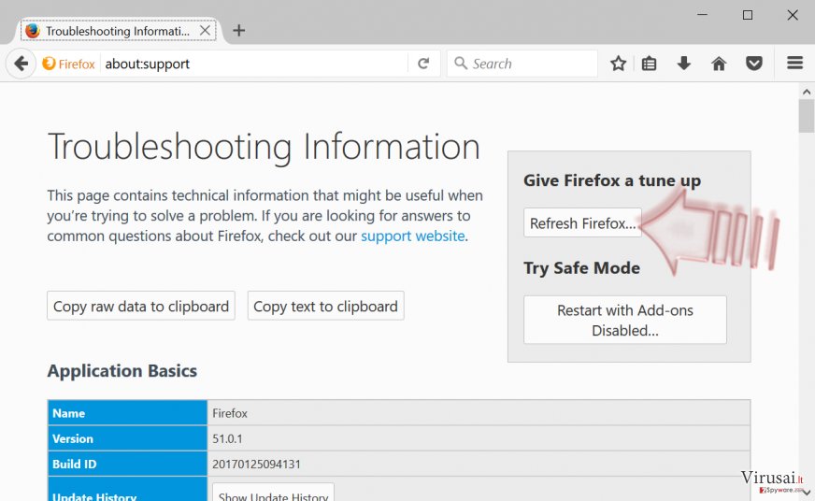Click the scrollbar up arrow

pyautogui.click(x=807, y=92)
